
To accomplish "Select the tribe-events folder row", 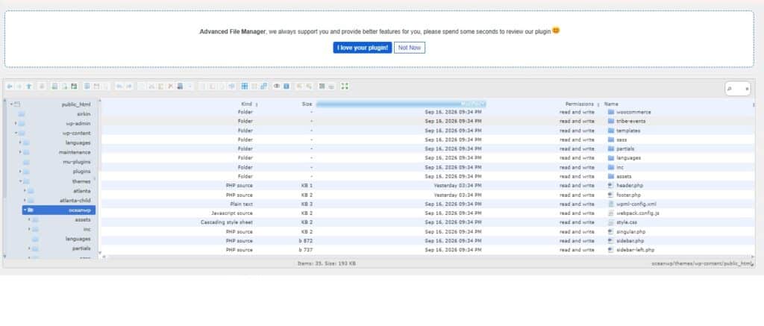I will 428,122.
